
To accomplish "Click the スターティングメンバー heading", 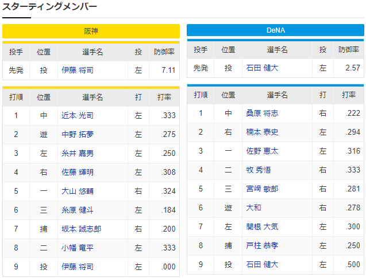I will pos(49,6).
